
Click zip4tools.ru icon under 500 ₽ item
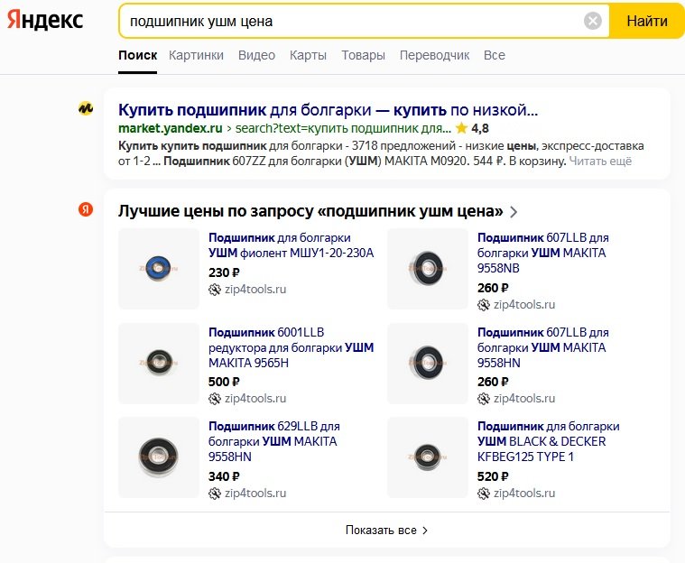pos(215,399)
